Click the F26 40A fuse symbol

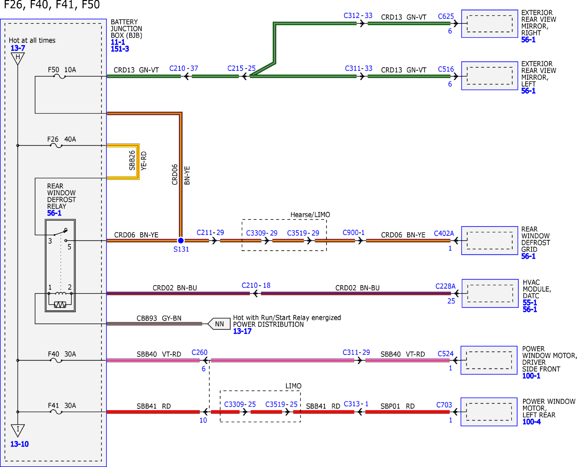click(56, 146)
